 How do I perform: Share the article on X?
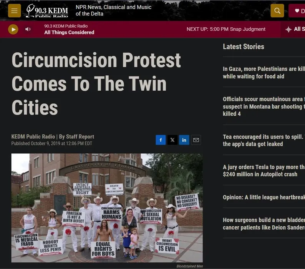172,140
